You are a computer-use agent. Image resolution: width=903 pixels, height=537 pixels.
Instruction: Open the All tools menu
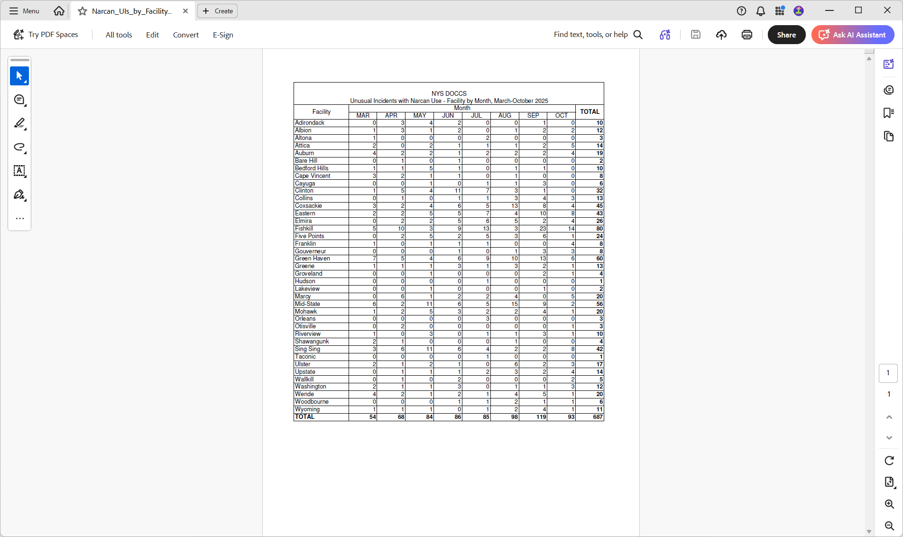coord(119,35)
